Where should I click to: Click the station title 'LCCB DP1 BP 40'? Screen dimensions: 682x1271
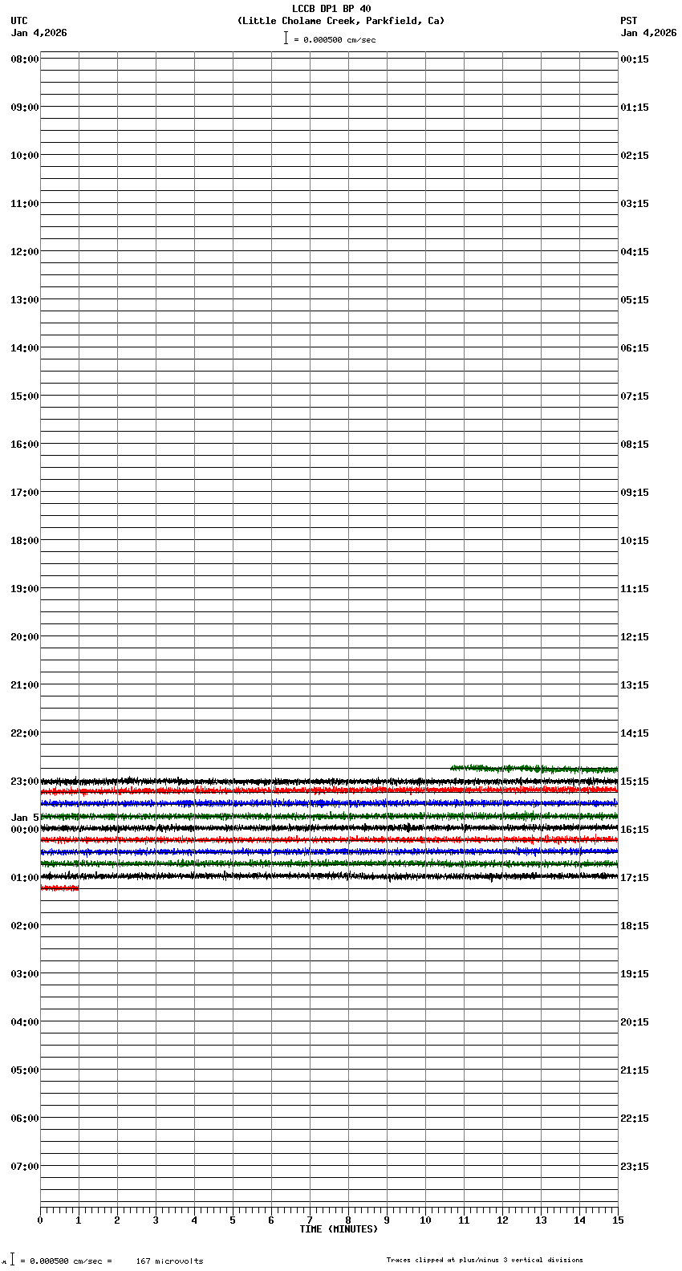click(x=331, y=9)
